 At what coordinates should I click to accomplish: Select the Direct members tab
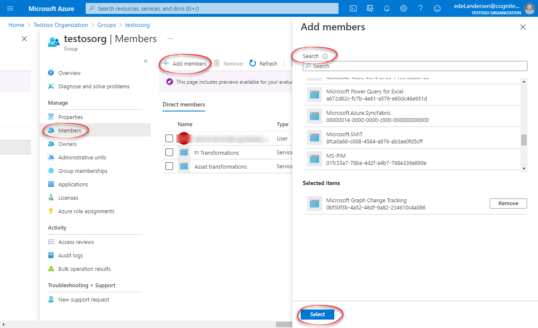coord(184,105)
